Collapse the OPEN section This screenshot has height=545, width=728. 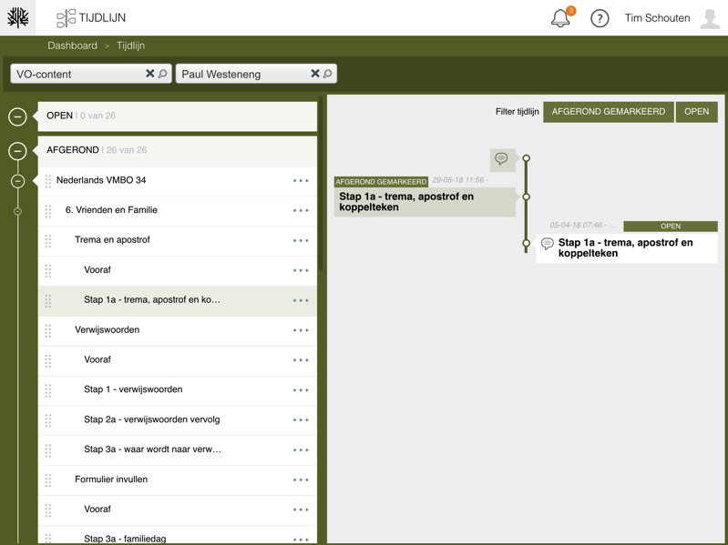coord(17,116)
